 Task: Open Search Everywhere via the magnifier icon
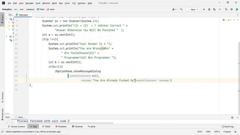click(x=226, y=9)
